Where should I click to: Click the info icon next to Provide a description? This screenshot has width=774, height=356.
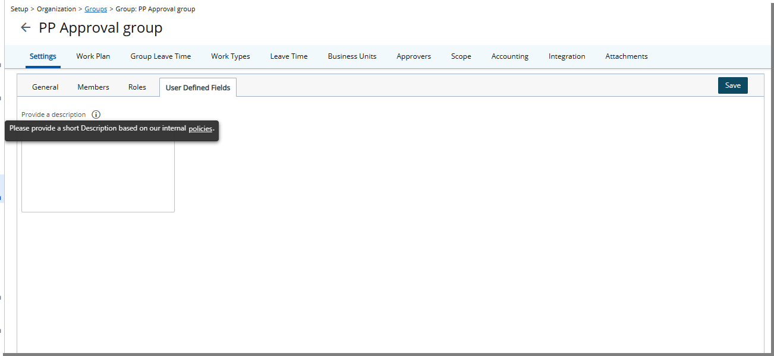click(x=96, y=114)
